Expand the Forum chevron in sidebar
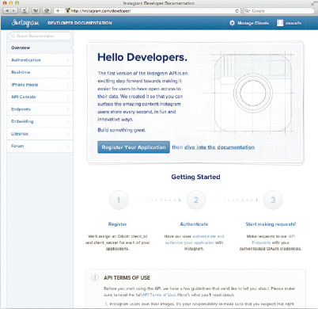This screenshot has height=309, width=318. click(68, 146)
